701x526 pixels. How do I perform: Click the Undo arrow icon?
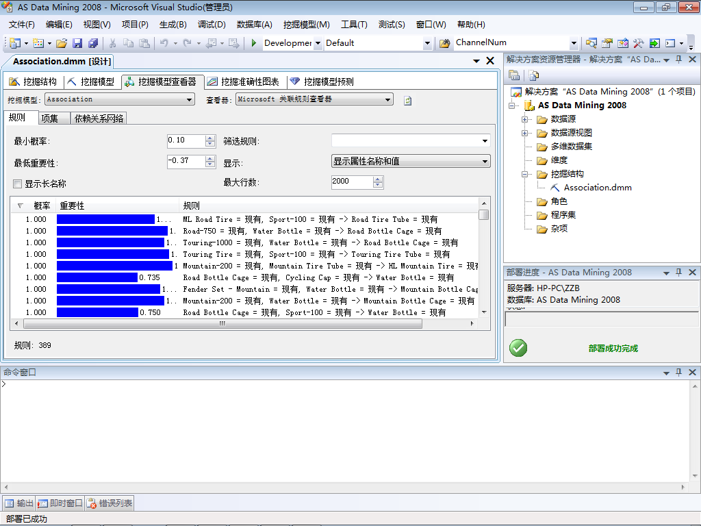pos(164,43)
